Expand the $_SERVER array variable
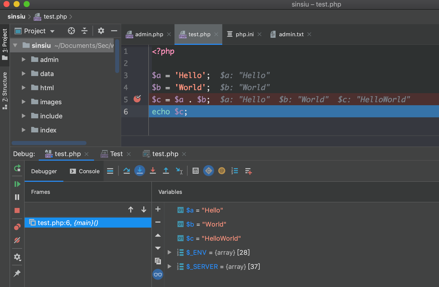This screenshot has width=439, height=287. 169,266
